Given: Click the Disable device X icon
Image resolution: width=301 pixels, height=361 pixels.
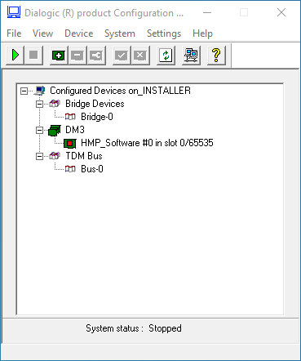Looking at the screenshot, I should pyautogui.click(x=140, y=56).
